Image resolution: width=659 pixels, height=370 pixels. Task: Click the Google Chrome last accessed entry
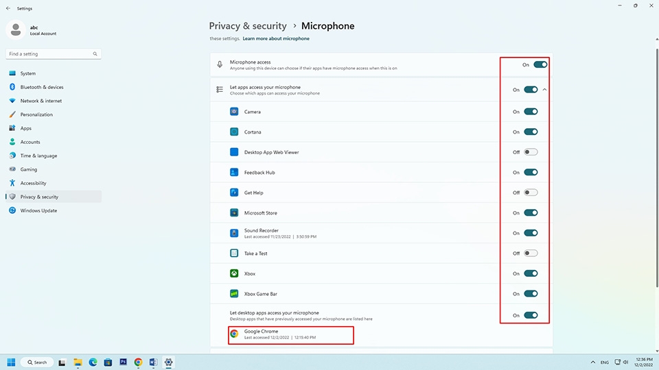[x=291, y=335]
